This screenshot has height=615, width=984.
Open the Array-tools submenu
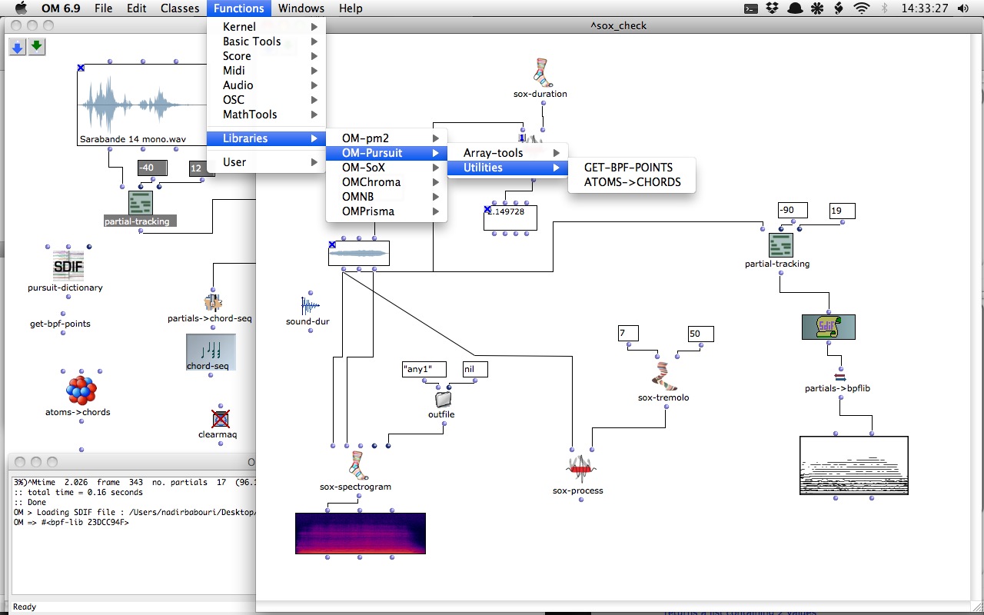point(508,153)
